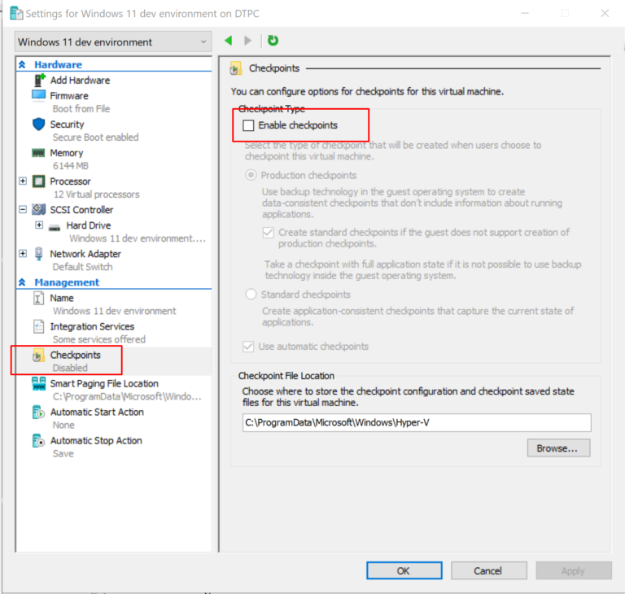
Task: Collapse the Management section
Action: (22, 282)
